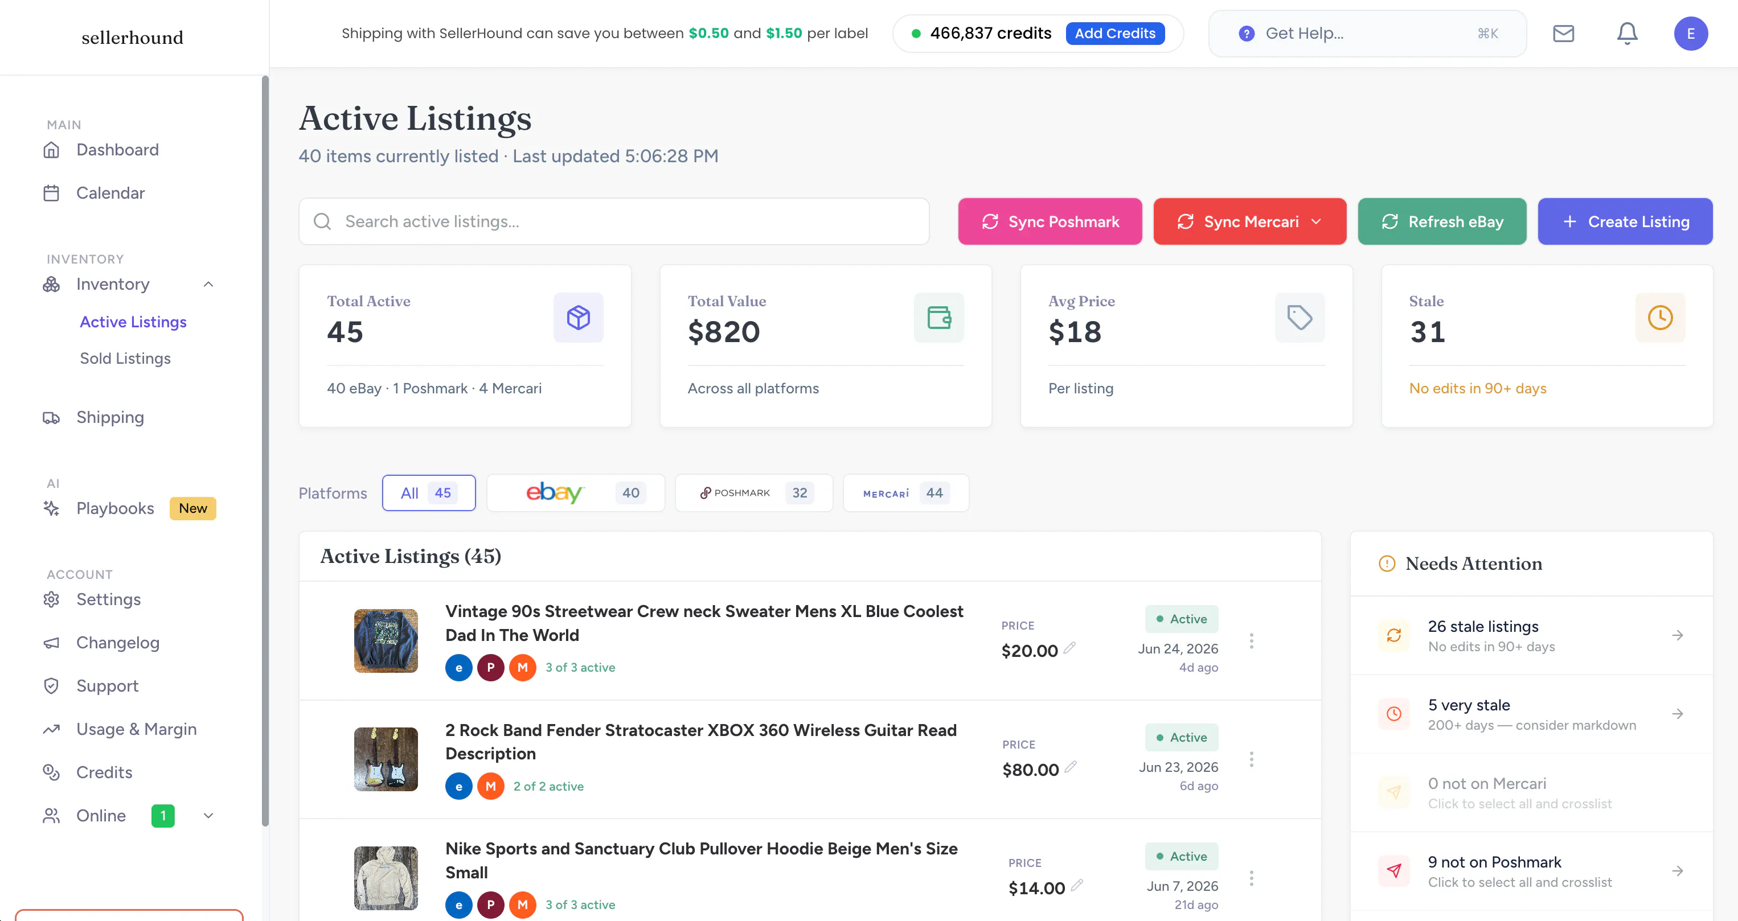Click the 26 stale listings refresh icon
The height and width of the screenshot is (921, 1738).
[1394, 635]
